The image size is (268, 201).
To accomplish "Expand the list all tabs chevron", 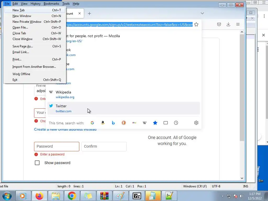I will (202, 13).
